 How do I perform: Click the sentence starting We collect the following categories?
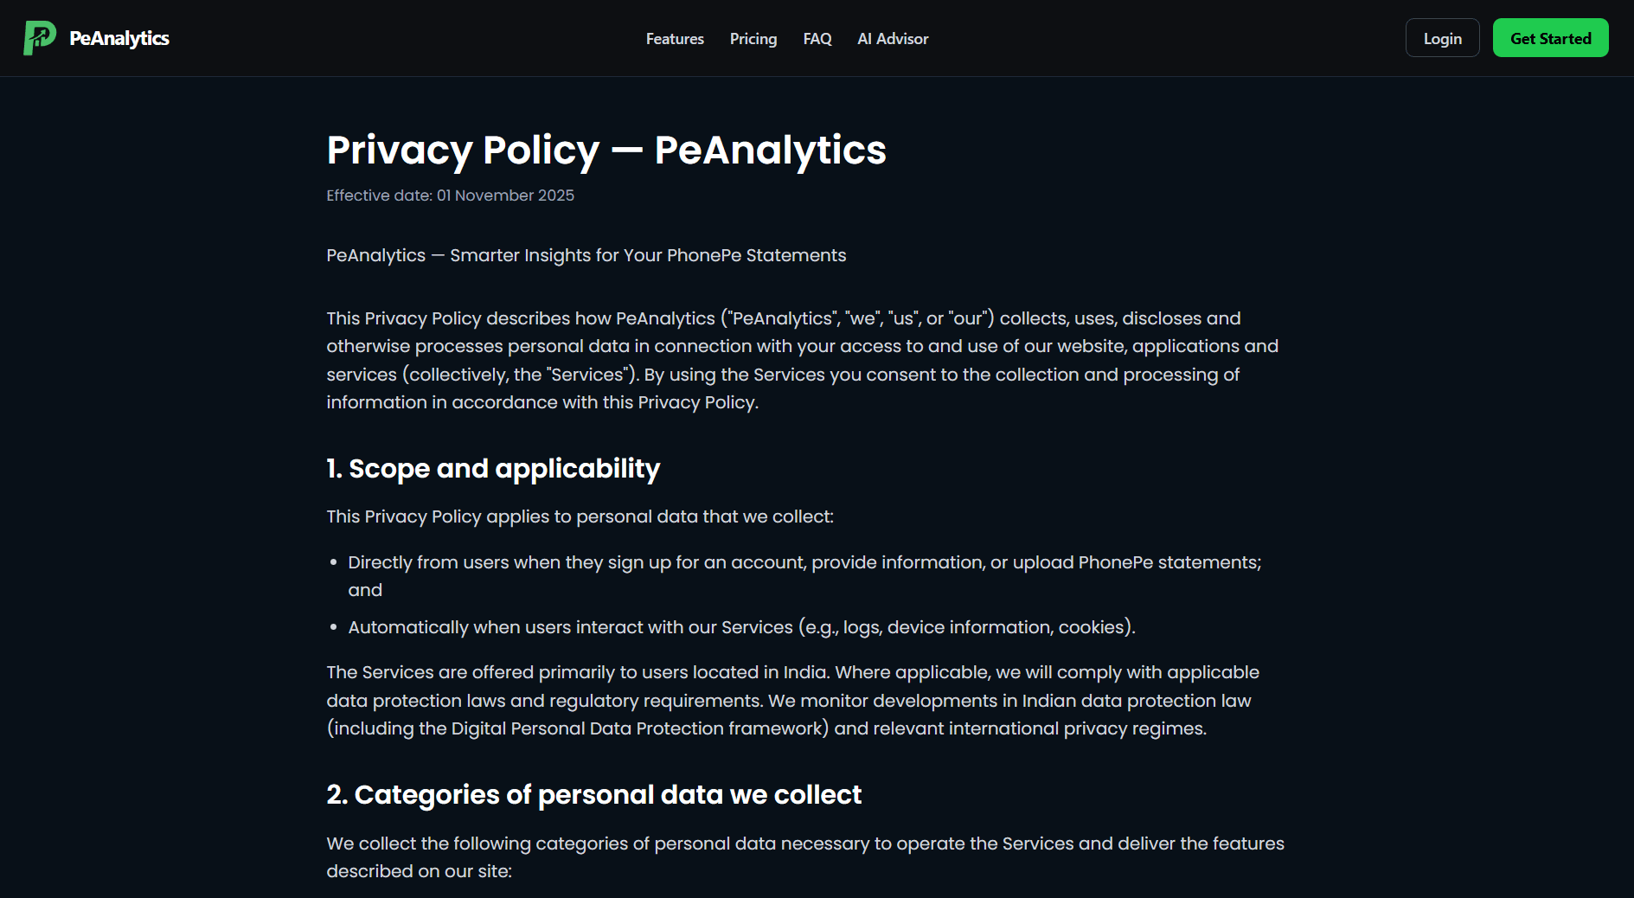click(804, 856)
